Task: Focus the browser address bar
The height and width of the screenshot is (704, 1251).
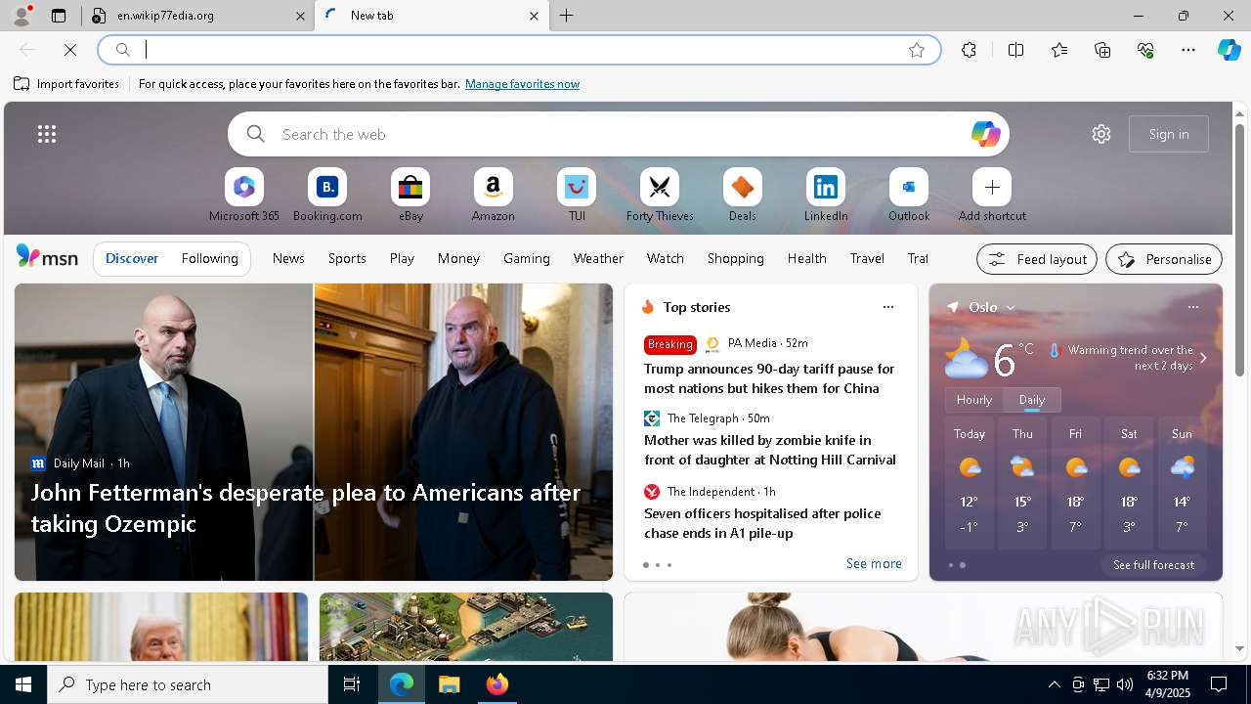Action: point(518,50)
